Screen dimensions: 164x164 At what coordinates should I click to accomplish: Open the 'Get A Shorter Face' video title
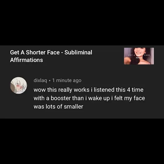point(51,56)
